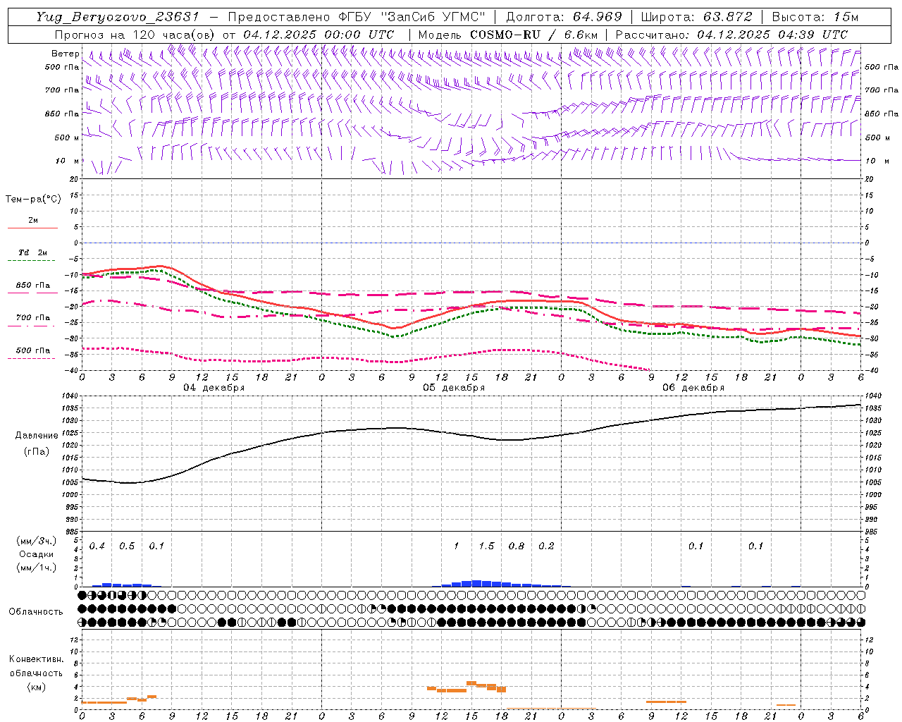Click the "Широта: 63.872" header value
Screen dimensions: 902x722
click(x=696, y=17)
